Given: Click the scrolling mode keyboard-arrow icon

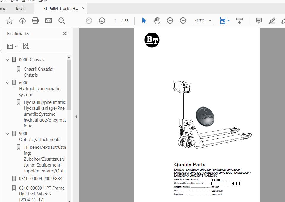Looking at the screenshot, I should tap(240, 21).
